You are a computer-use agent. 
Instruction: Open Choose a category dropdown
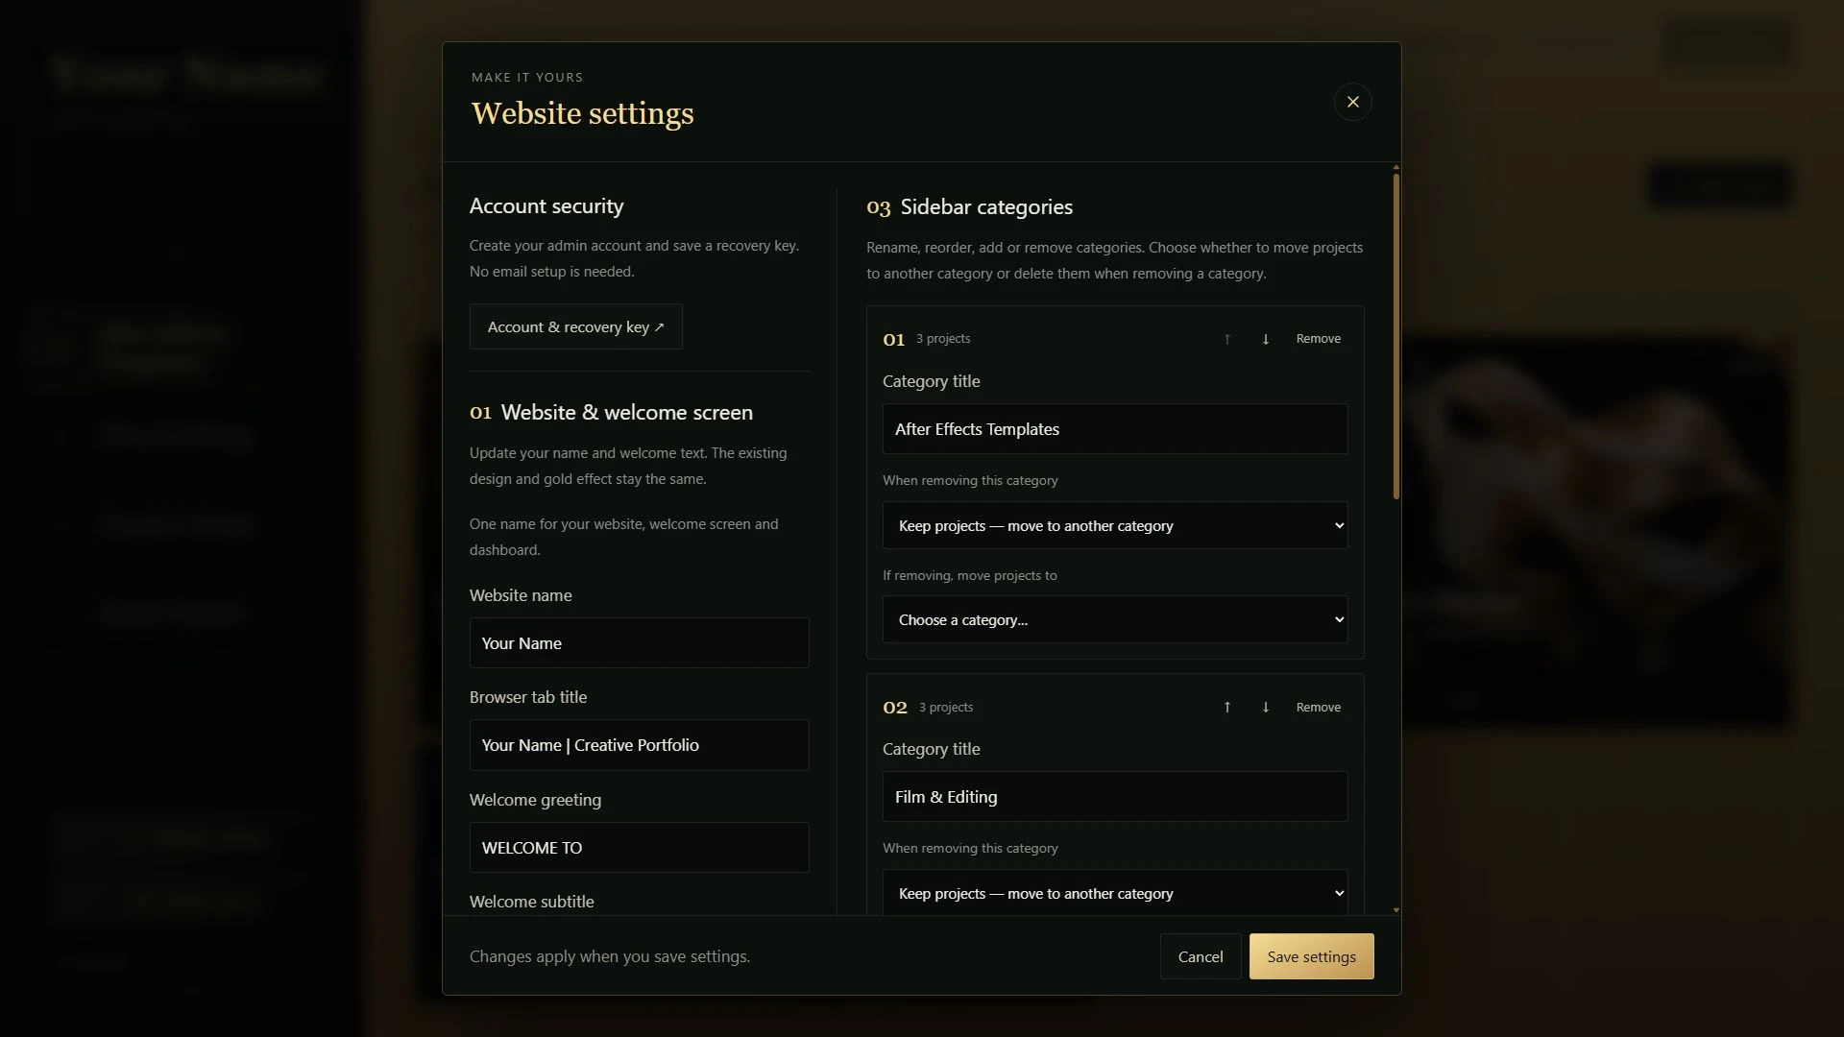click(1115, 619)
